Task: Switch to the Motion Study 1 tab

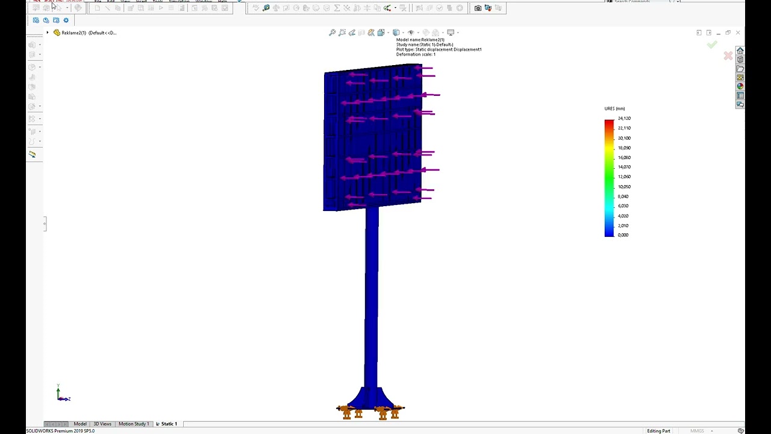Action: [134, 424]
